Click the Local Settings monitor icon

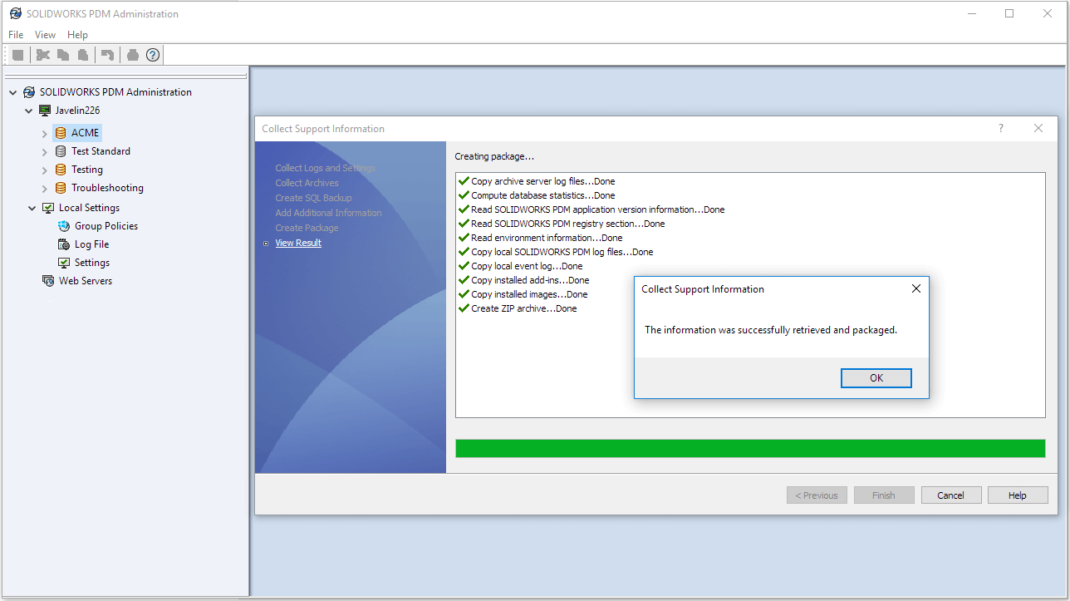click(x=48, y=208)
